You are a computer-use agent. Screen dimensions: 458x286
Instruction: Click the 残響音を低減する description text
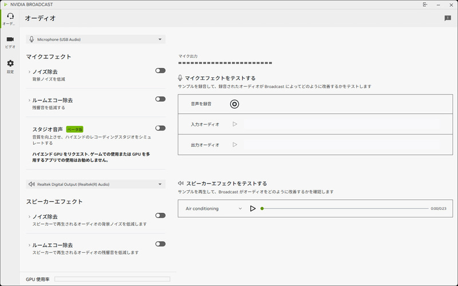[49, 108]
